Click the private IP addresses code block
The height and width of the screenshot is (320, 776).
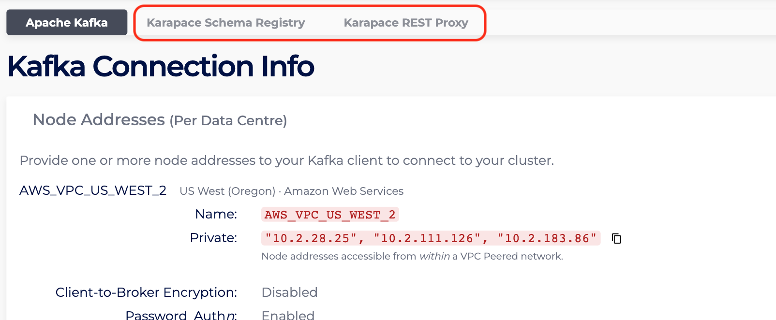click(x=431, y=238)
